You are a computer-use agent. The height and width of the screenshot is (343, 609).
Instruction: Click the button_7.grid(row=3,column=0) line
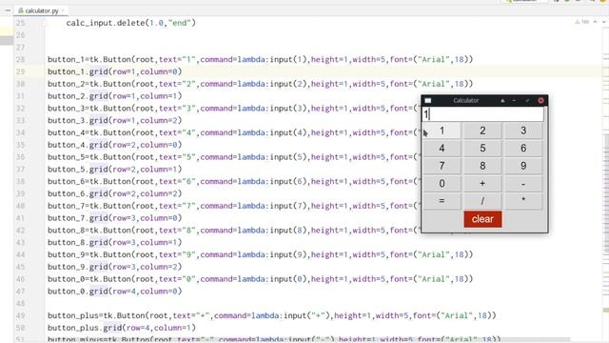click(114, 218)
